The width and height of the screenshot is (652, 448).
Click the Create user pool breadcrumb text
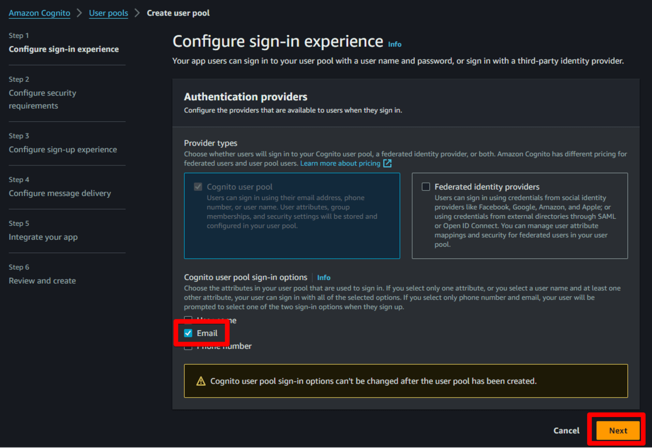pos(178,13)
